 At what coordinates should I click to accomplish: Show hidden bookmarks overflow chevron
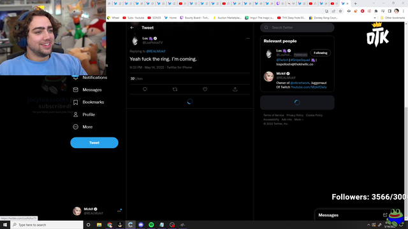point(375,18)
